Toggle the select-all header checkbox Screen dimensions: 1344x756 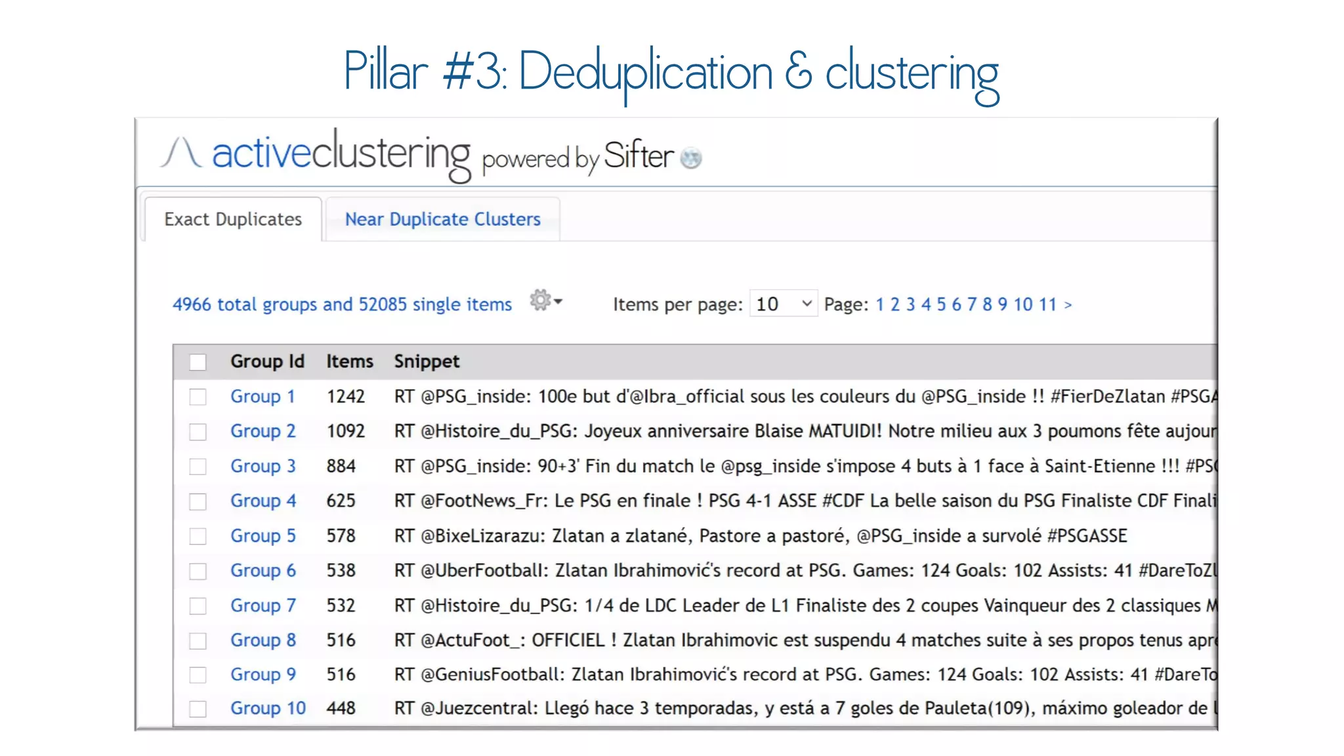[x=198, y=362]
